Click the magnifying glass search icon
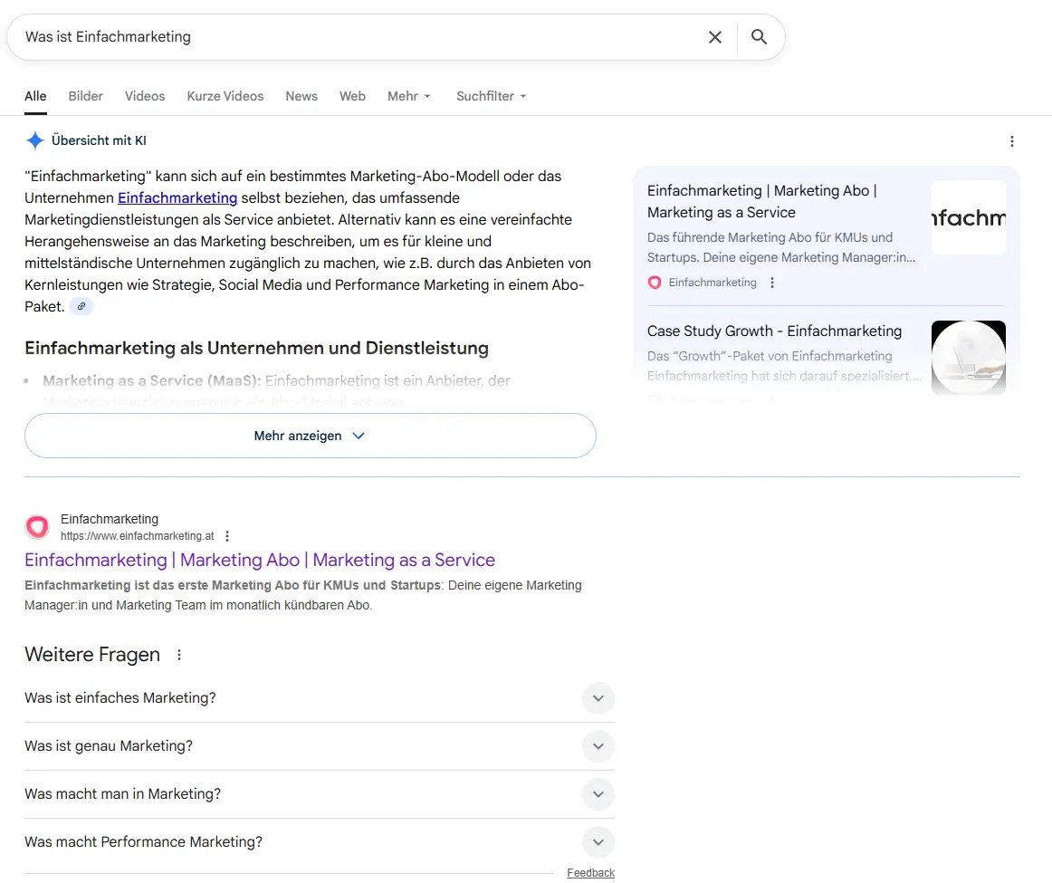The width and height of the screenshot is (1052, 883). [x=759, y=37]
